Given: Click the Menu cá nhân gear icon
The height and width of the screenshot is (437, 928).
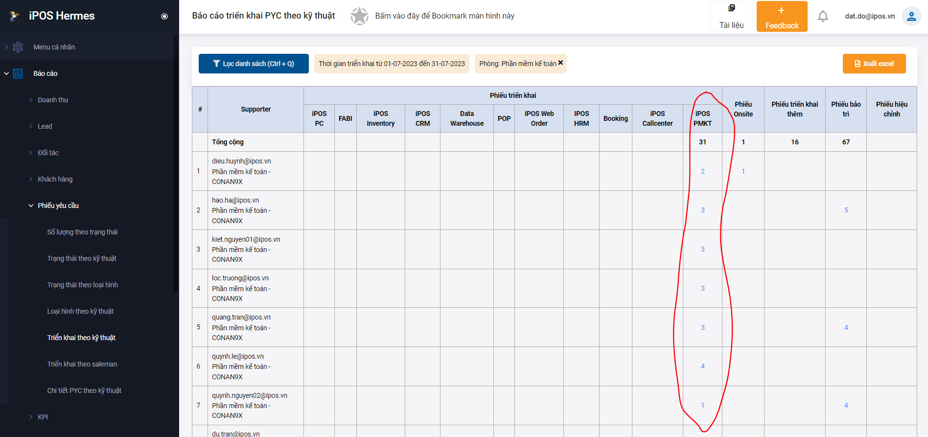Looking at the screenshot, I should [18, 47].
